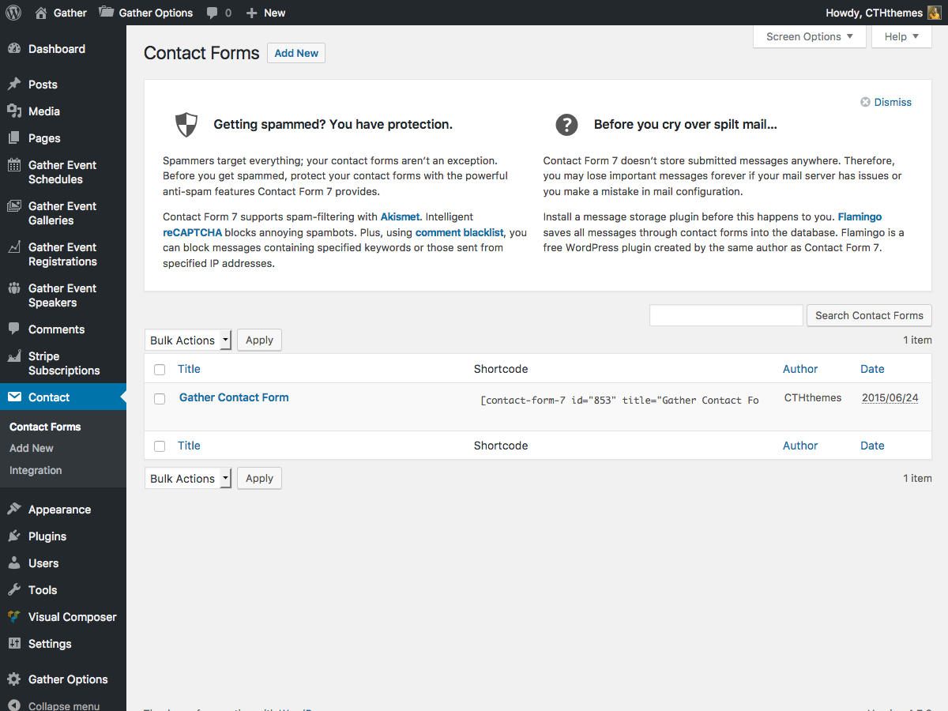Click the Dashboard gauge icon in sidebar

tap(14, 49)
